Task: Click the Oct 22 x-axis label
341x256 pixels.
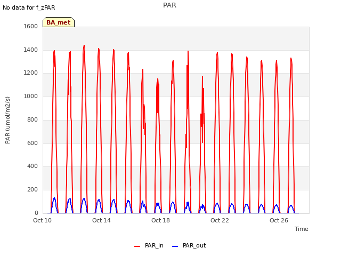Action: (220, 220)
